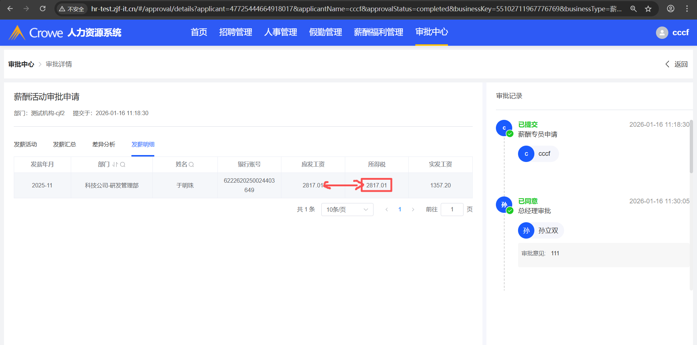
Task: Switch to the 发薪汇总 tab
Action: pos(65,145)
